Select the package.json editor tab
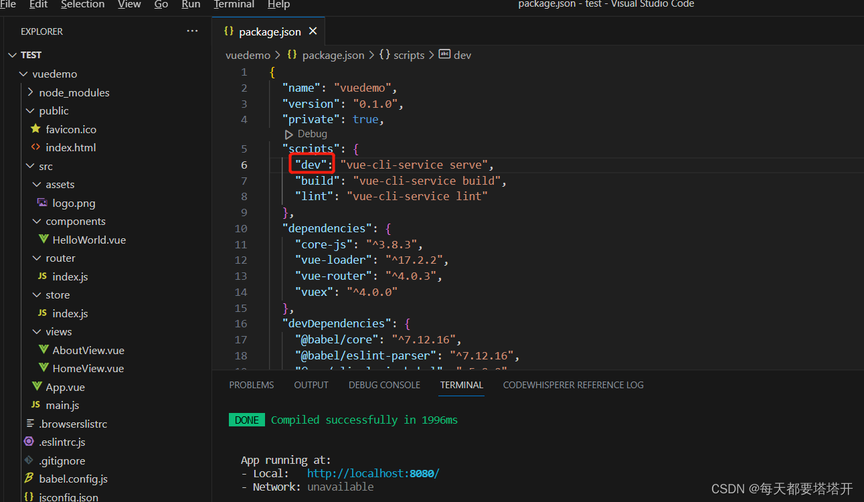 pyautogui.click(x=270, y=31)
